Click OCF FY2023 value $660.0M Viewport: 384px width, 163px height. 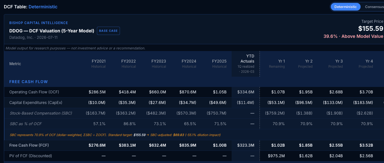(158, 92)
